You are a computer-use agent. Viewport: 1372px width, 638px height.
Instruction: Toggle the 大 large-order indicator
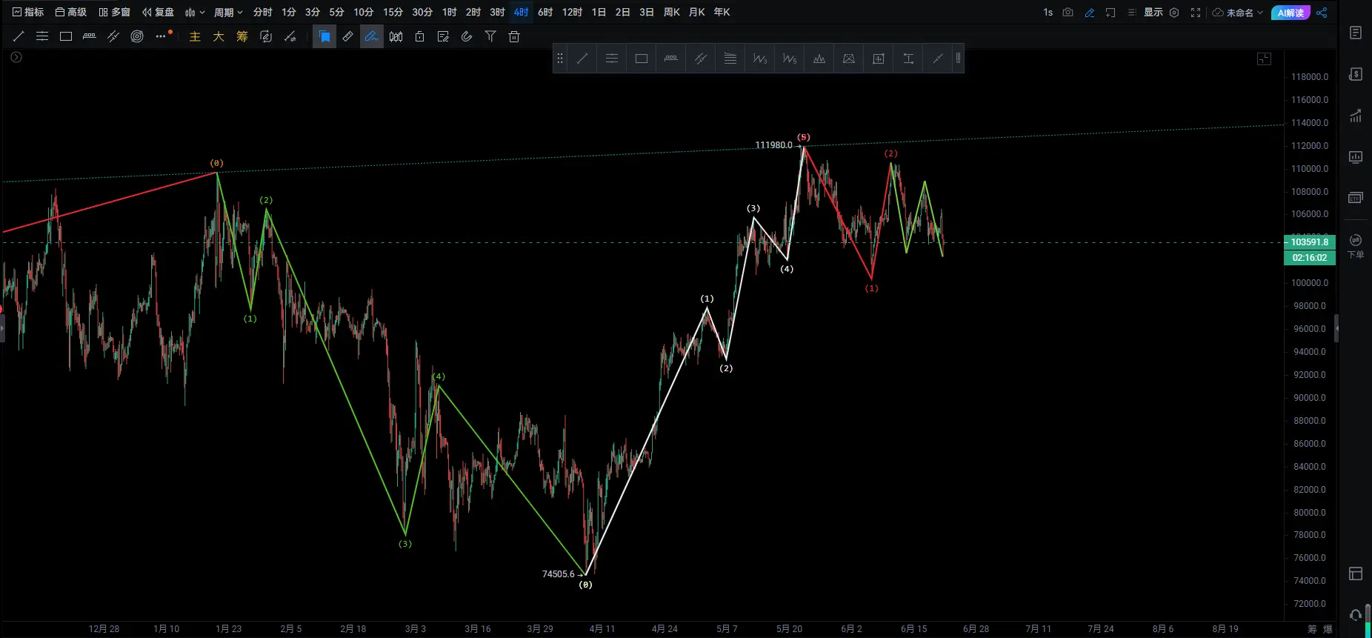click(219, 36)
